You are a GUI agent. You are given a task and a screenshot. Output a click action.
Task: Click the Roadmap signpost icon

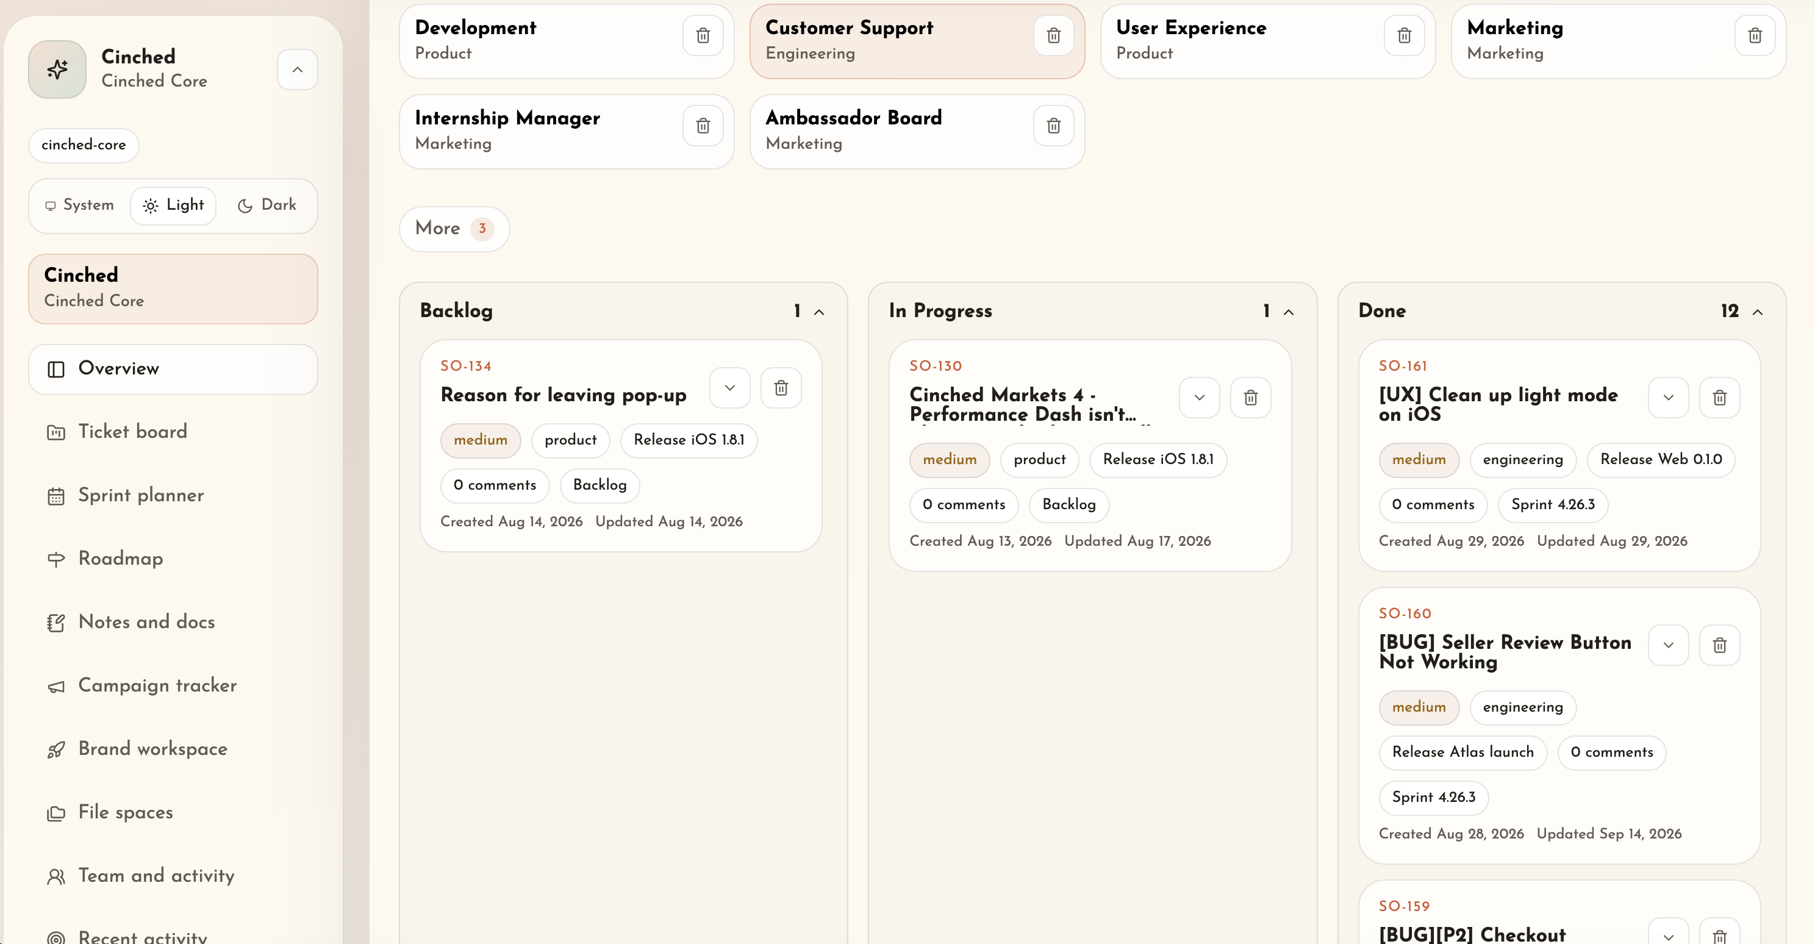coord(55,559)
